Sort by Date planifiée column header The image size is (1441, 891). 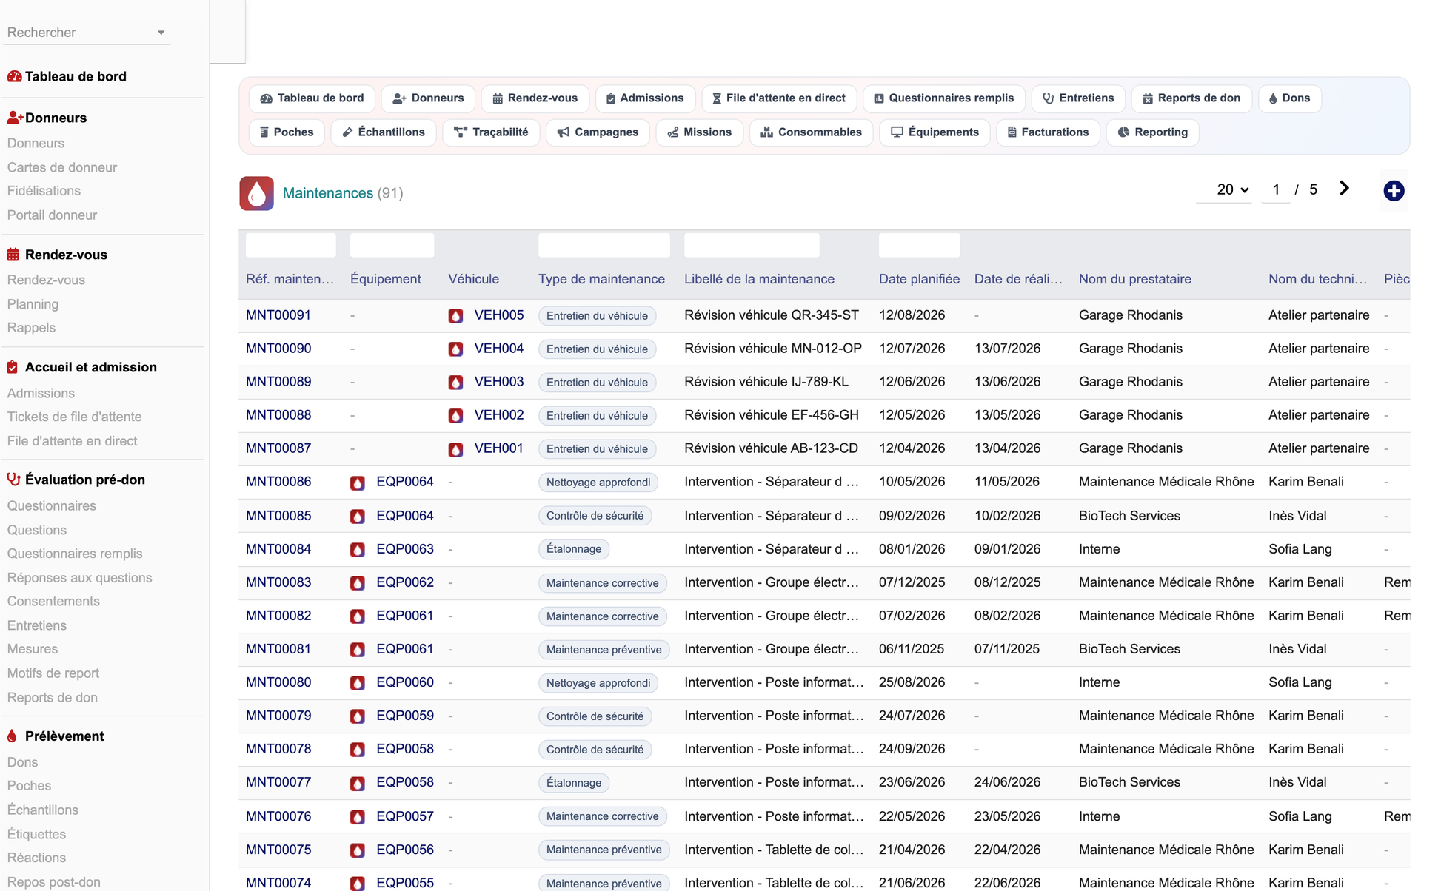point(919,279)
